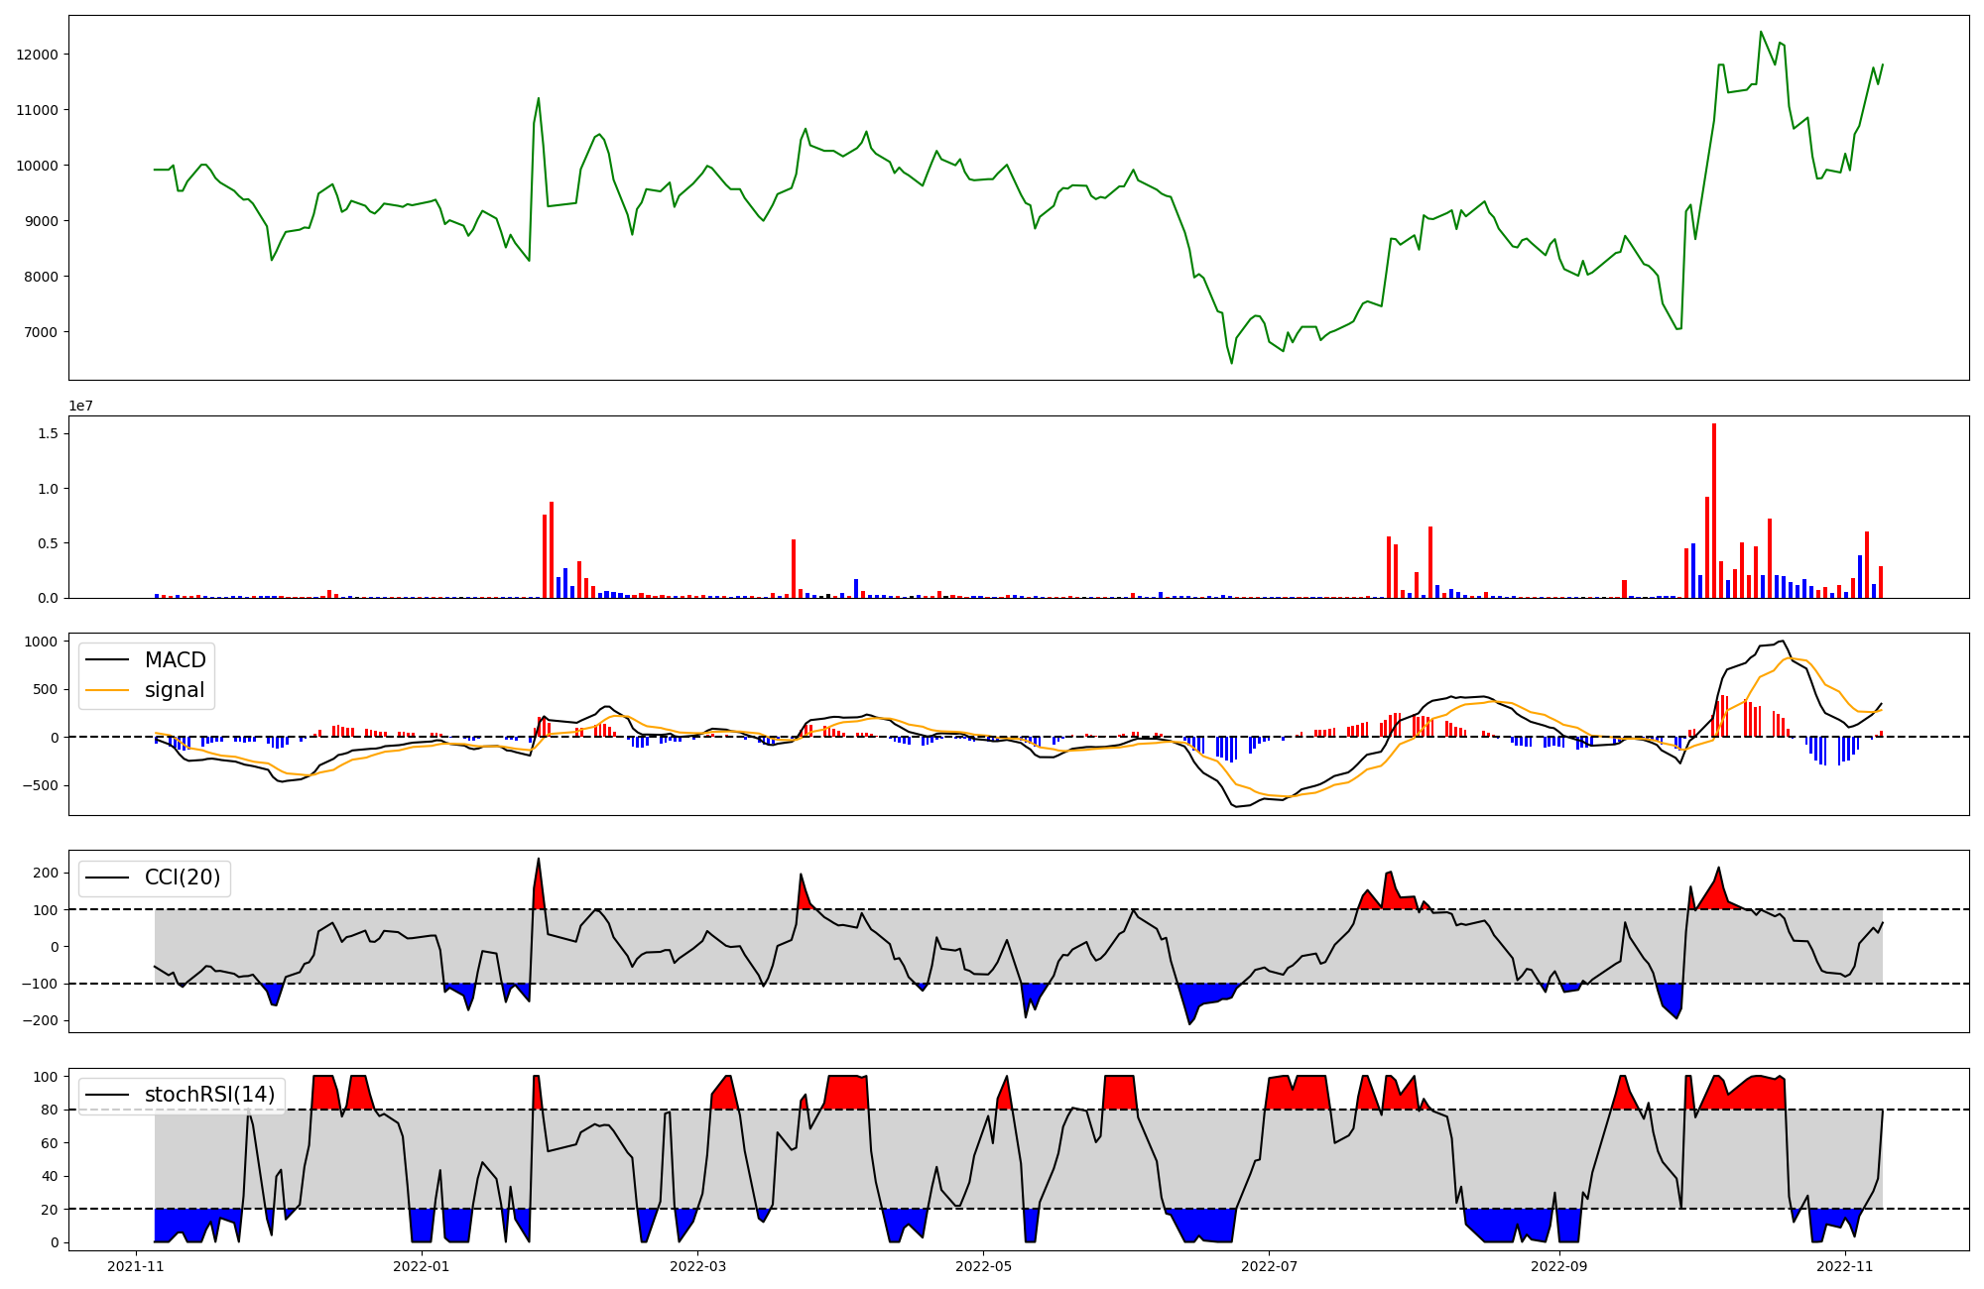Click the tallest red volume bar

(x=1714, y=511)
